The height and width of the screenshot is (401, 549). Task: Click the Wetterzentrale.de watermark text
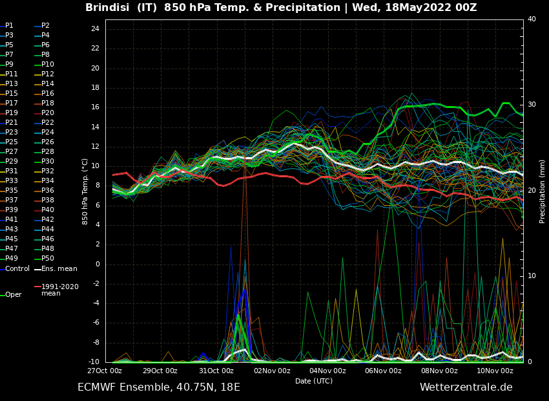pos(466,387)
